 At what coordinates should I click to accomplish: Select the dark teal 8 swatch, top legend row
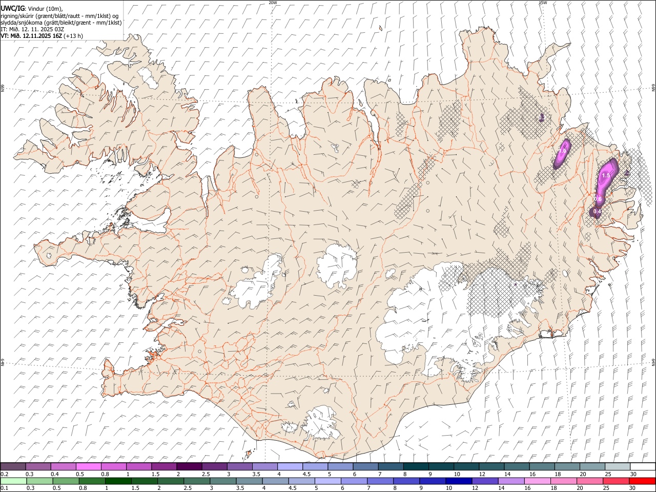point(416,466)
